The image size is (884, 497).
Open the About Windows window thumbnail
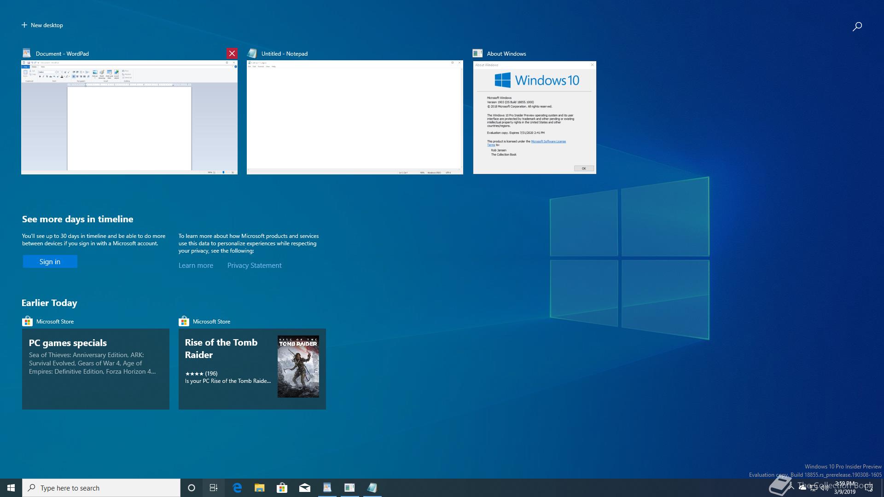[x=535, y=117]
